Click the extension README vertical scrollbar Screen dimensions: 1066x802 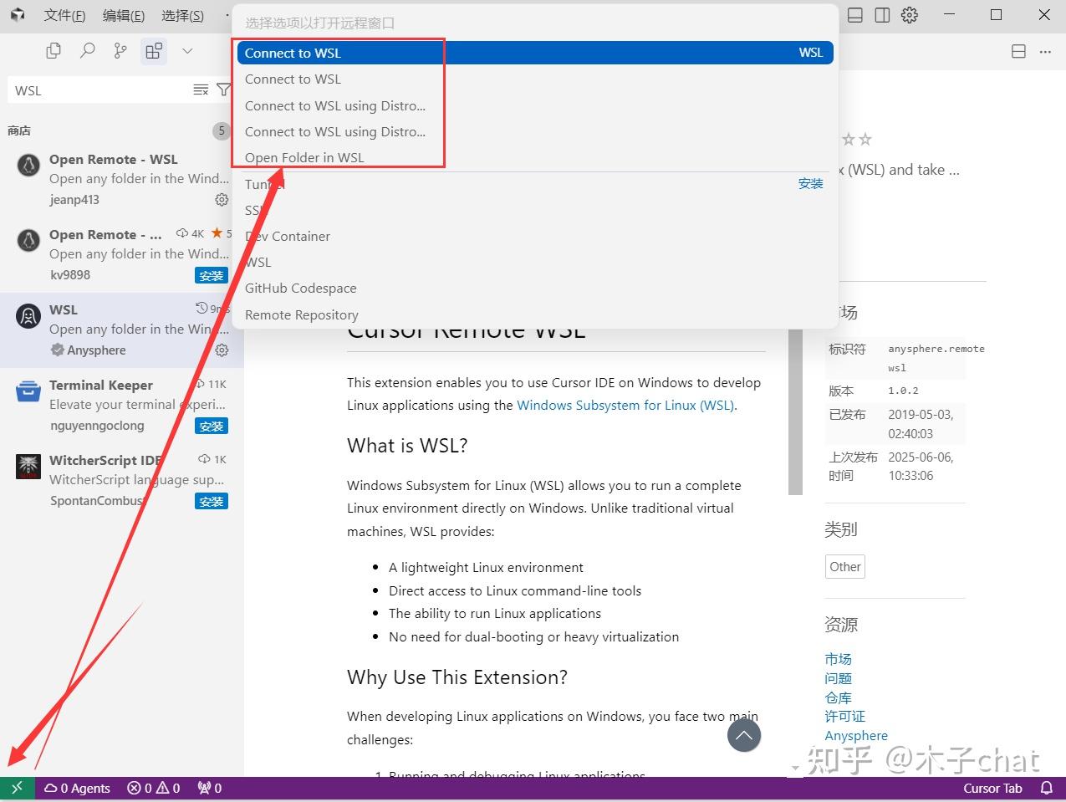coord(795,410)
